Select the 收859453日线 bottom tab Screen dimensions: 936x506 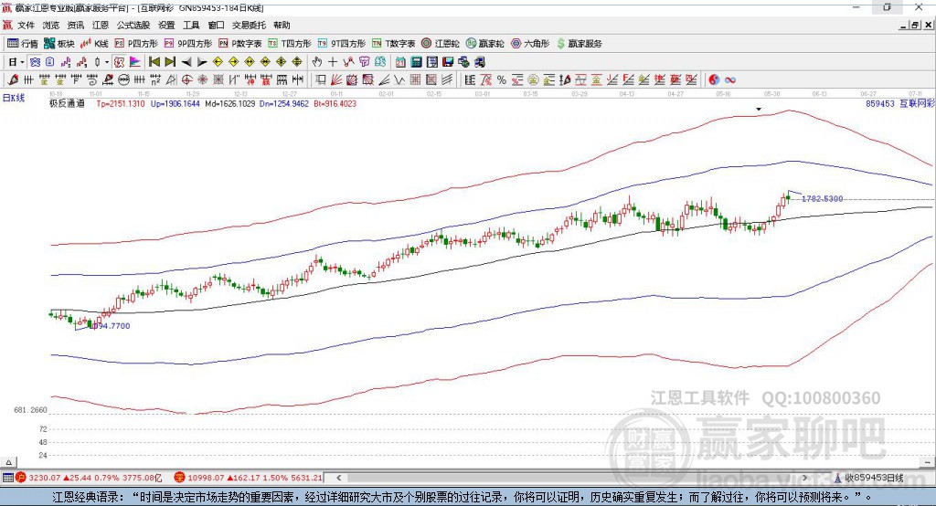(x=869, y=478)
